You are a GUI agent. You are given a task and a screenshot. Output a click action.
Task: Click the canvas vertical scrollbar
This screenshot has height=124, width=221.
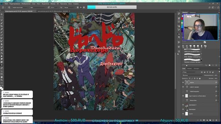pos(175,71)
